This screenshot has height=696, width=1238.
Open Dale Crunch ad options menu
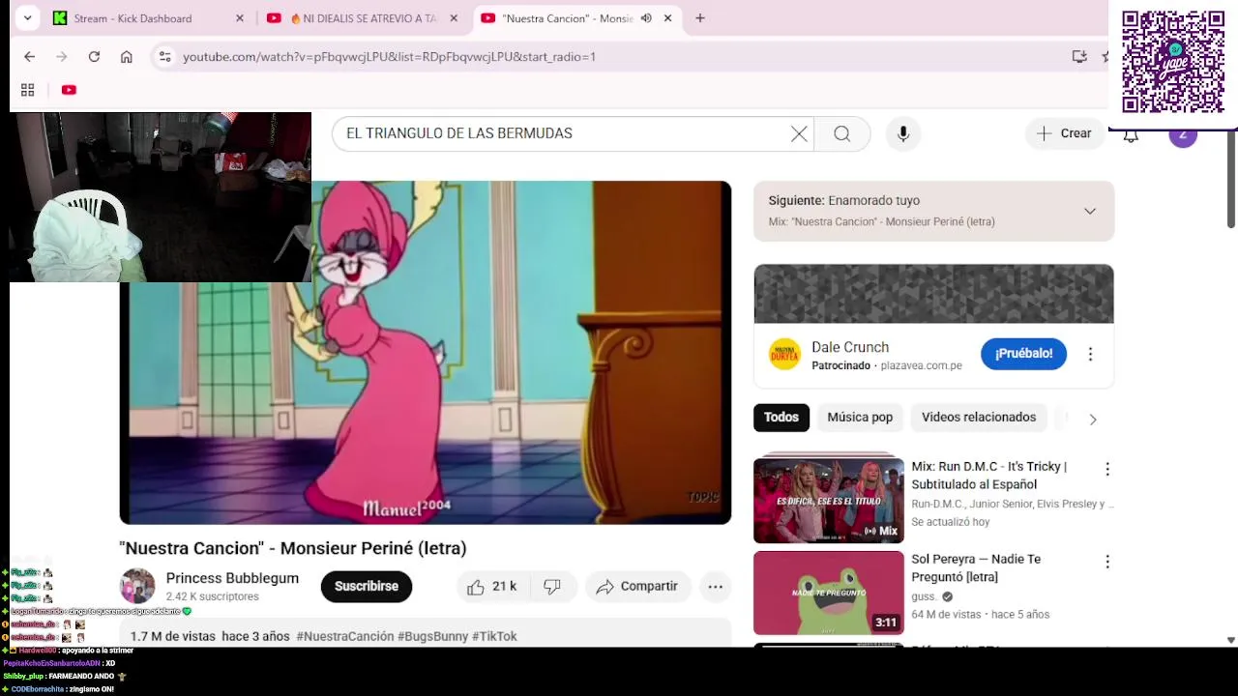pos(1090,354)
